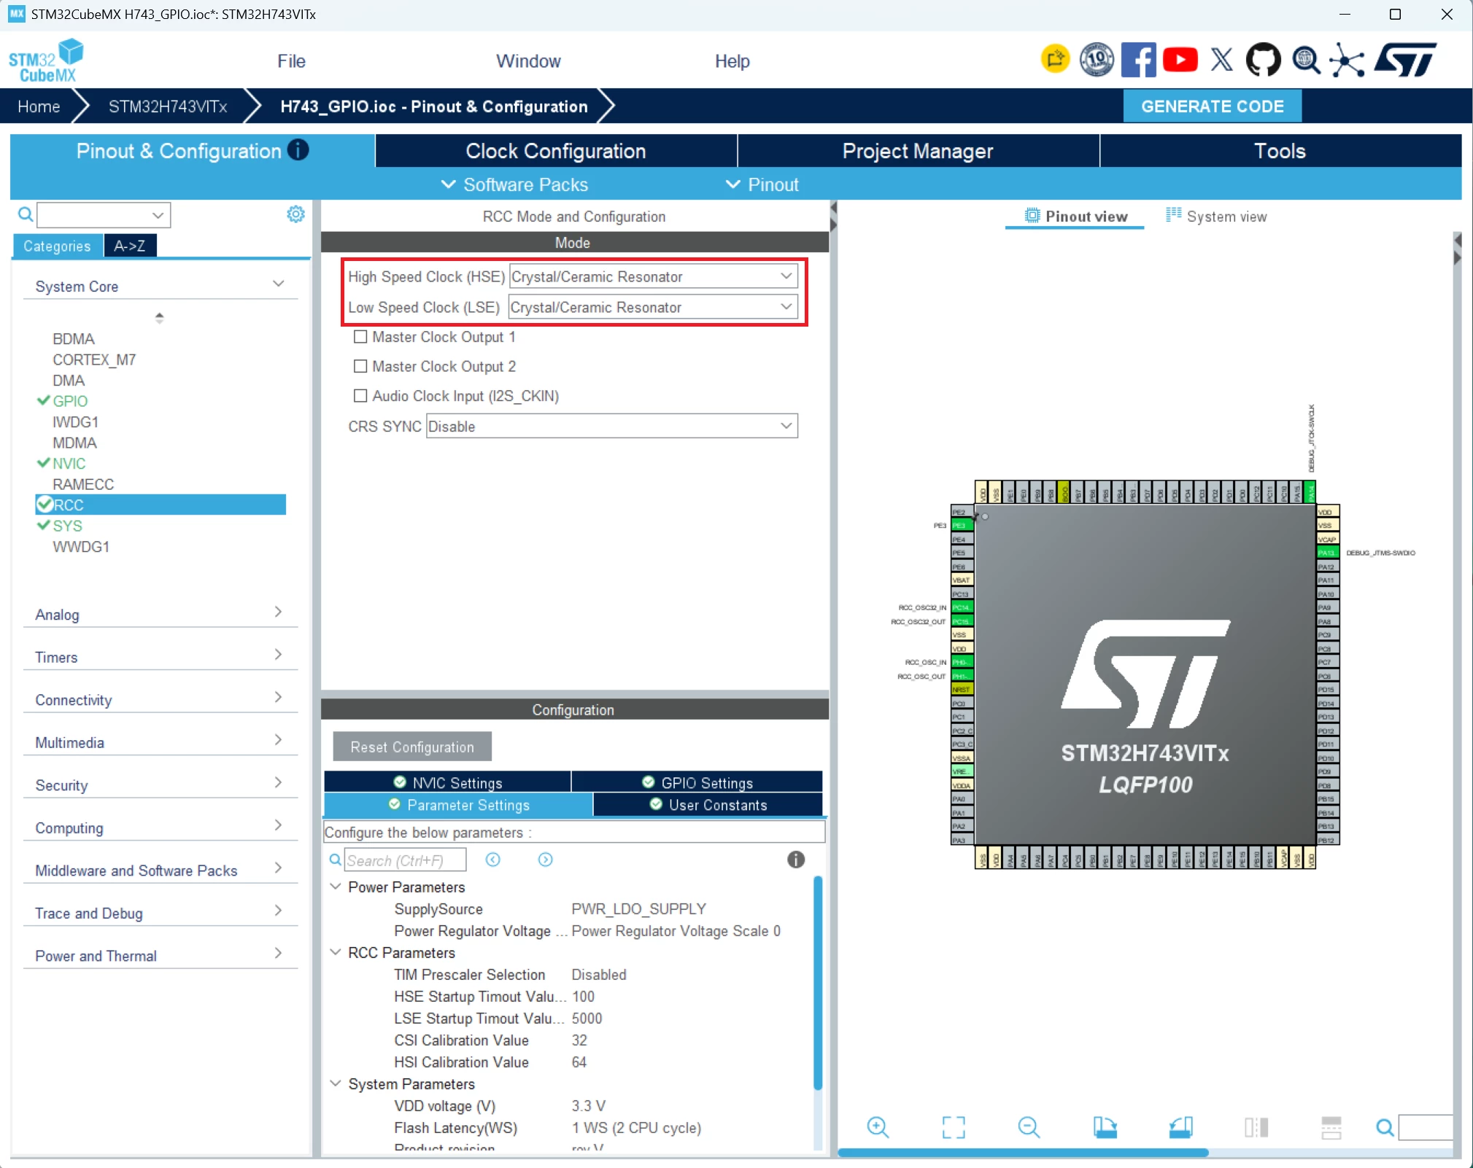1473x1168 pixels.
Task: Rotate the chip view clockwise icon
Action: point(1105,1127)
